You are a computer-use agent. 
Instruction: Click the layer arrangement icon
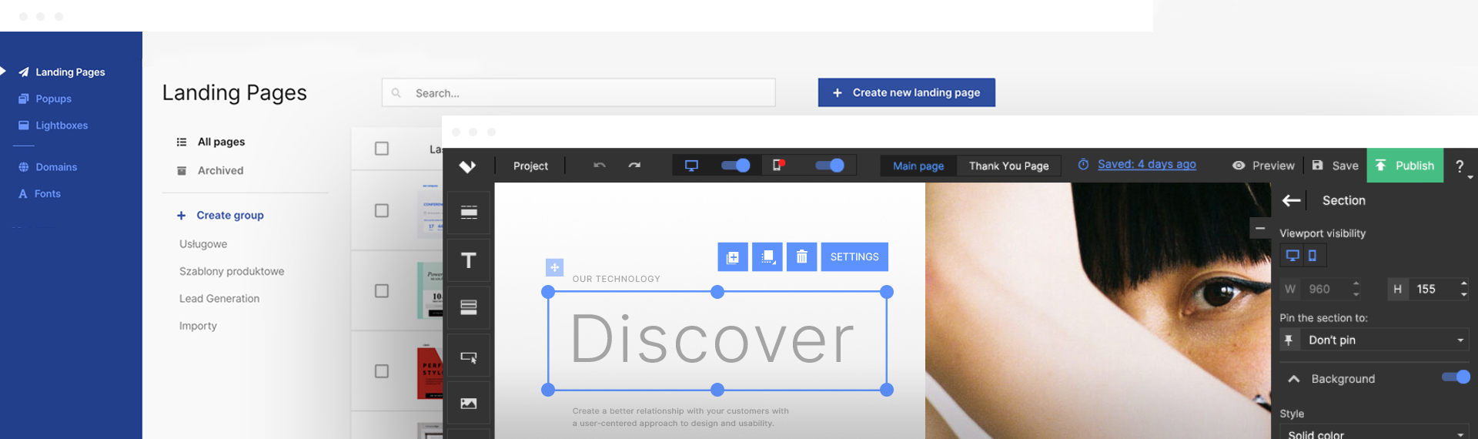767,256
